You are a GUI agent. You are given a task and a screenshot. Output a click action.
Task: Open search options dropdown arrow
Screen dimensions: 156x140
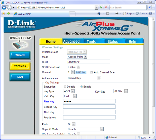point(153,7)
